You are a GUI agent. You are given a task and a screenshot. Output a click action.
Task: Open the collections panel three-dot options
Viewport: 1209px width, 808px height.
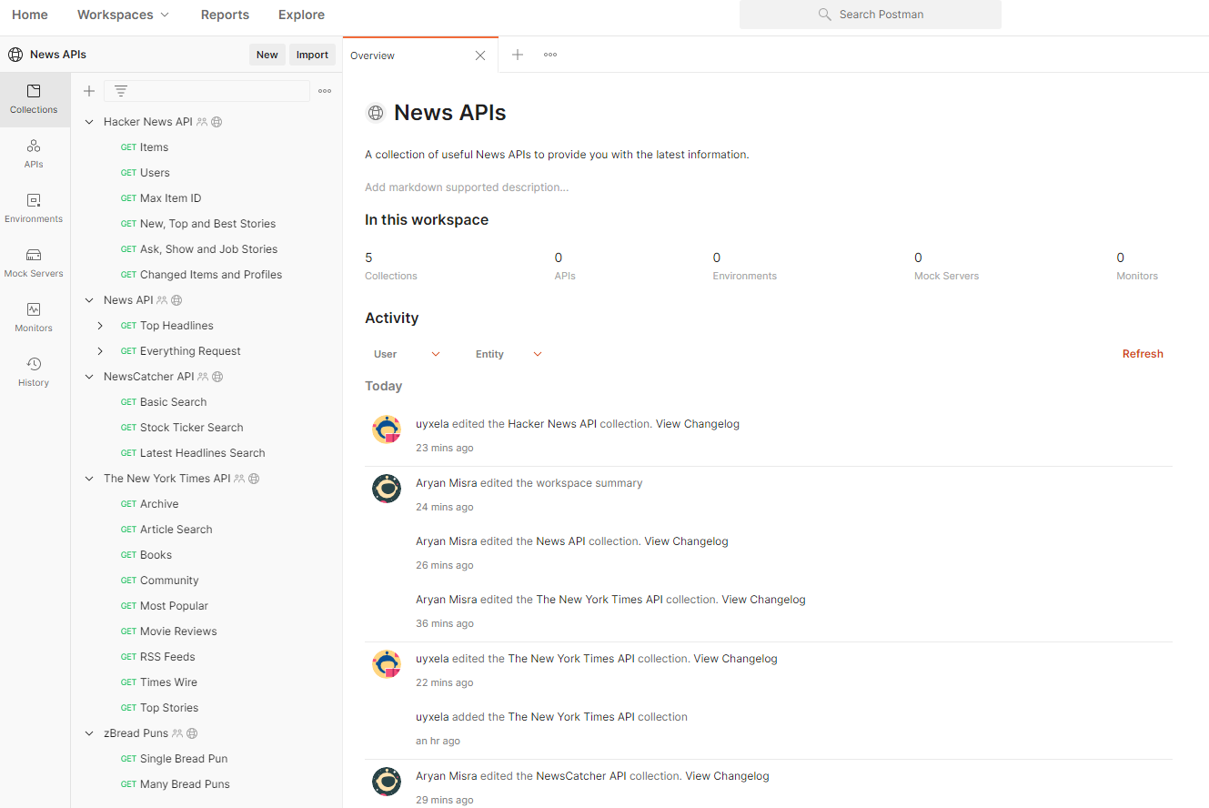pos(325,91)
